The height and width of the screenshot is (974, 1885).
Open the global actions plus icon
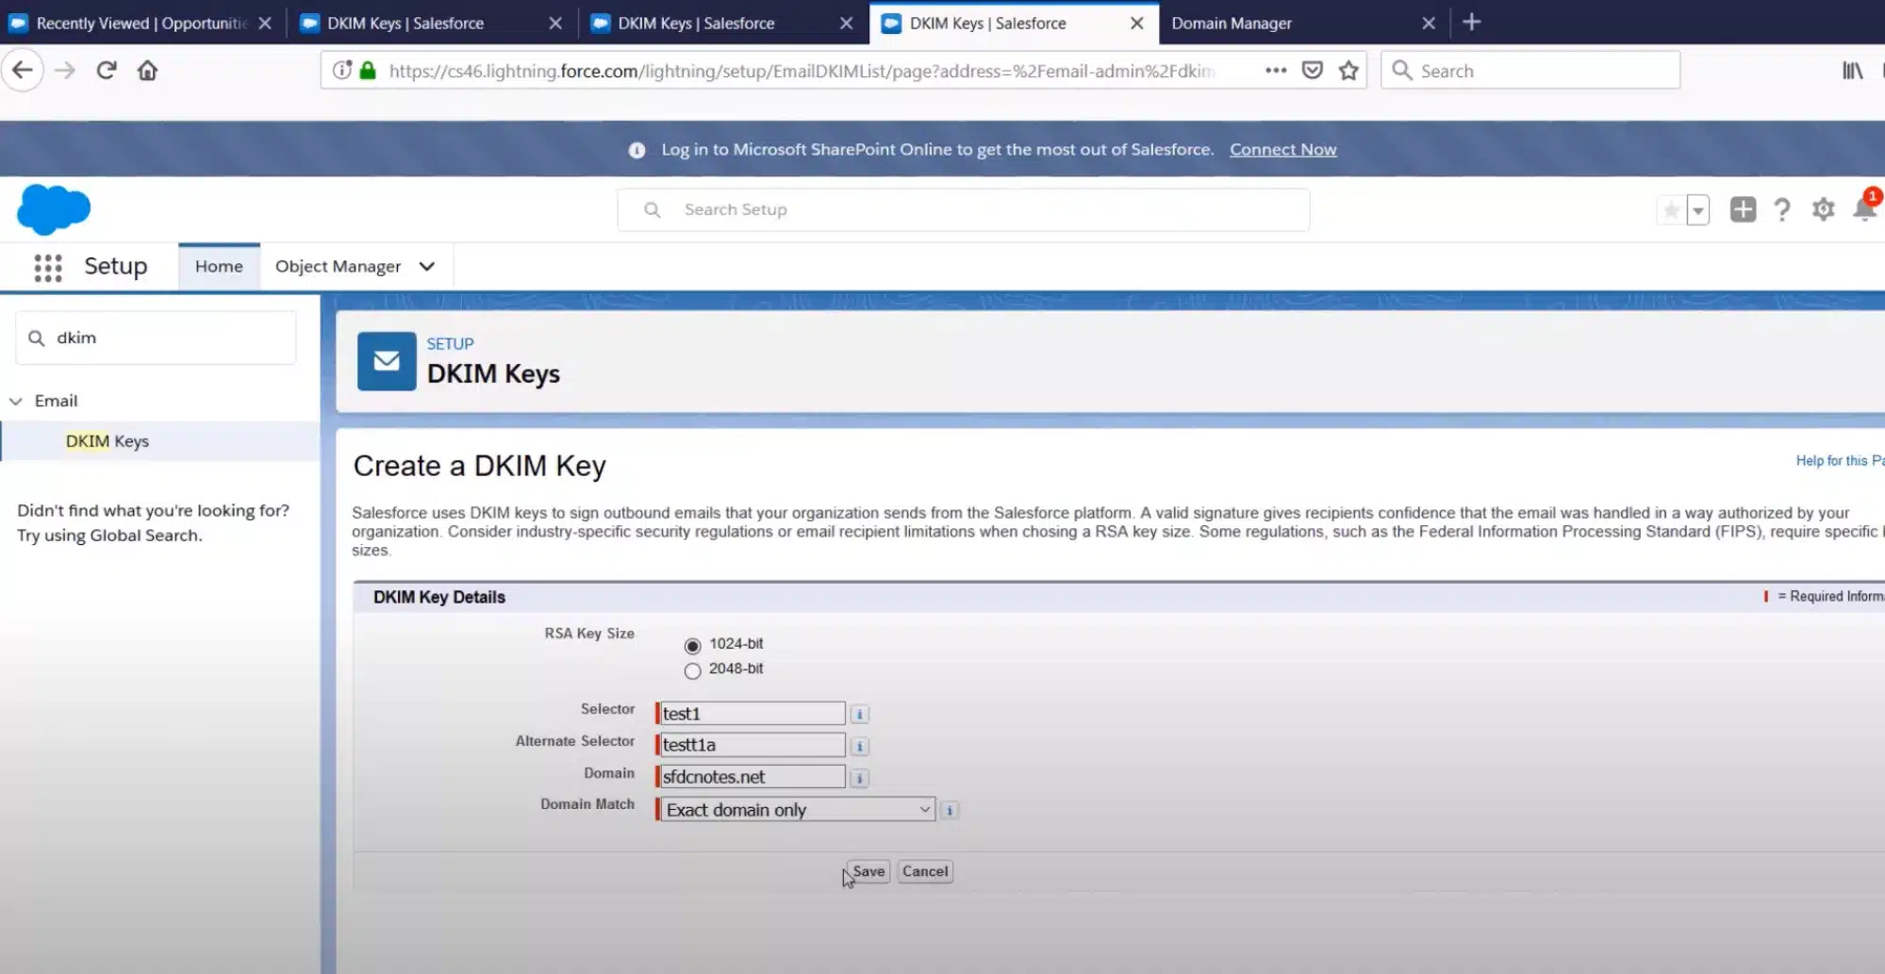point(1743,209)
